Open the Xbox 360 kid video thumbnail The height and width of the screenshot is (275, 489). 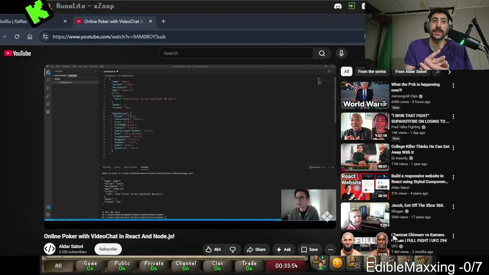365,216
